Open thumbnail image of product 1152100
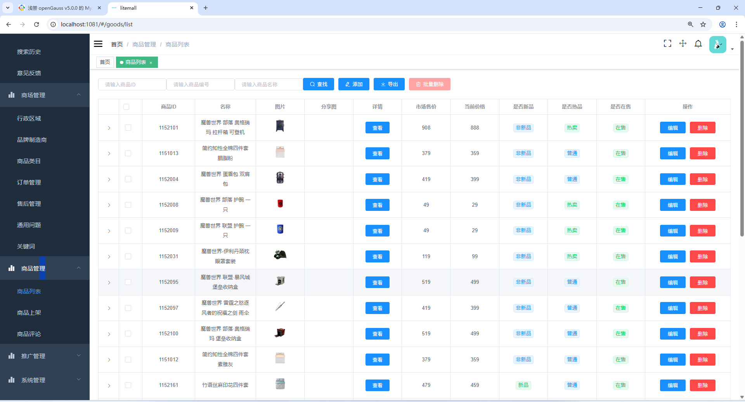 (x=280, y=333)
